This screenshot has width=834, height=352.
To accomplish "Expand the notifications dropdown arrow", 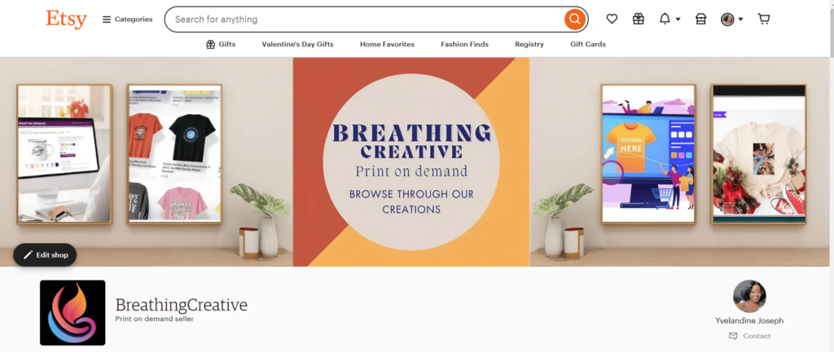I will [678, 20].
